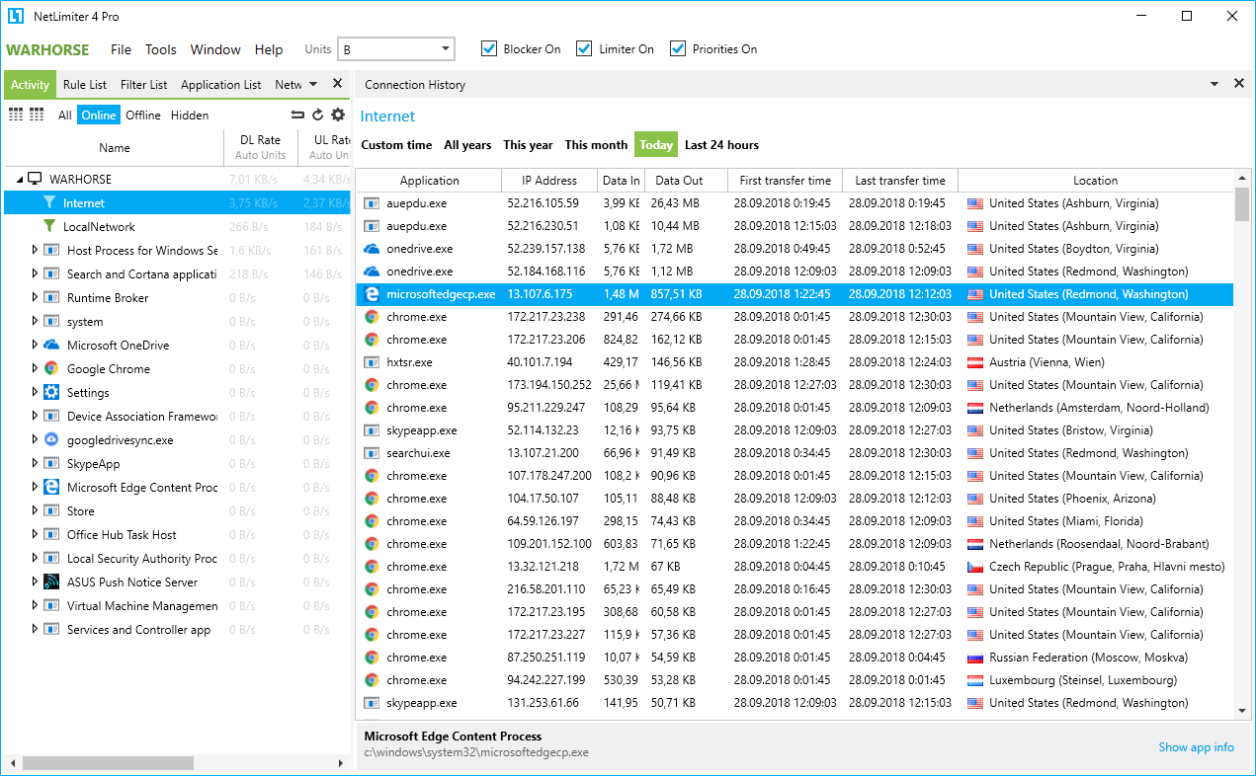
Task: Click the first grid view icon
Action: coord(16,115)
